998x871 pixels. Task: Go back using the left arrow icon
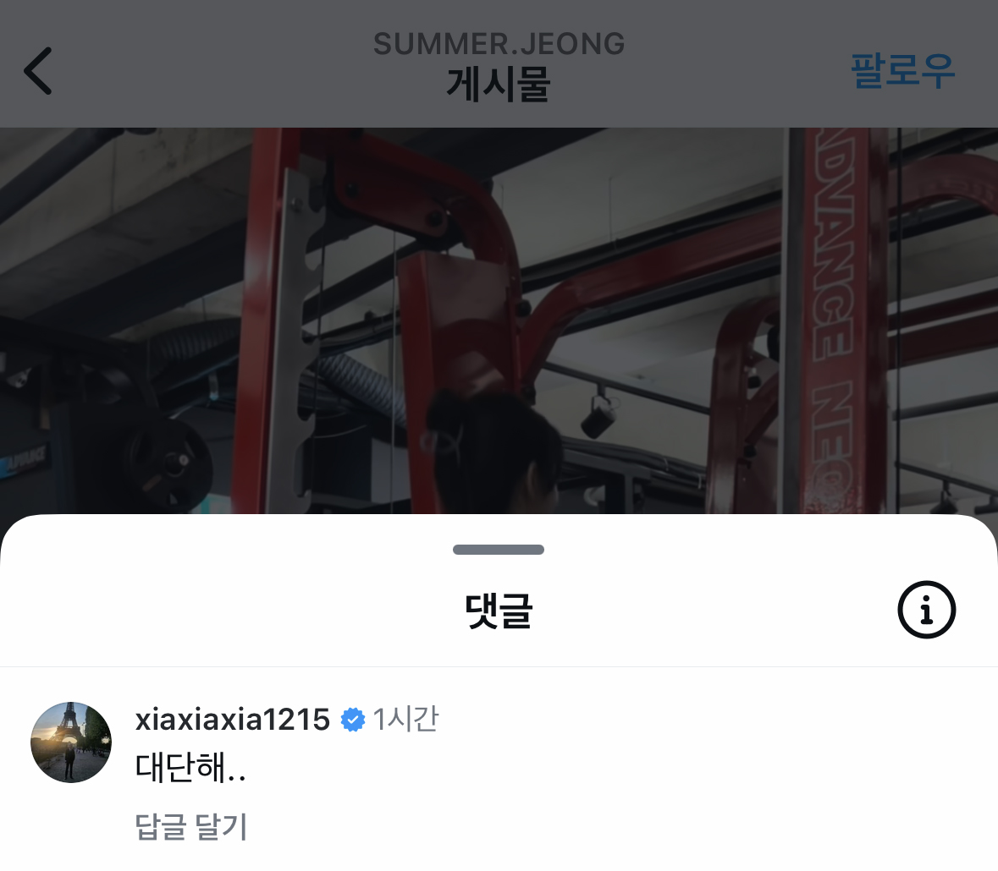[38, 71]
